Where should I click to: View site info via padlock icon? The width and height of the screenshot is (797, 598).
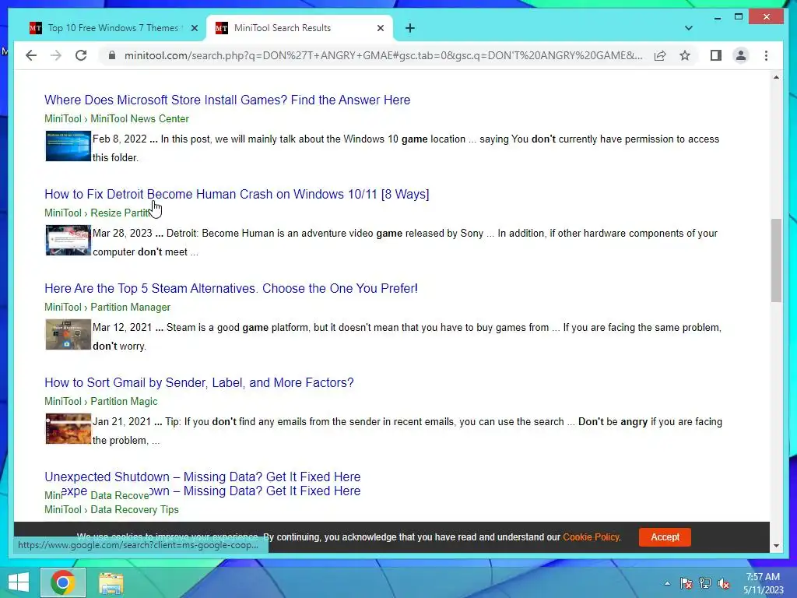click(x=112, y=55)
